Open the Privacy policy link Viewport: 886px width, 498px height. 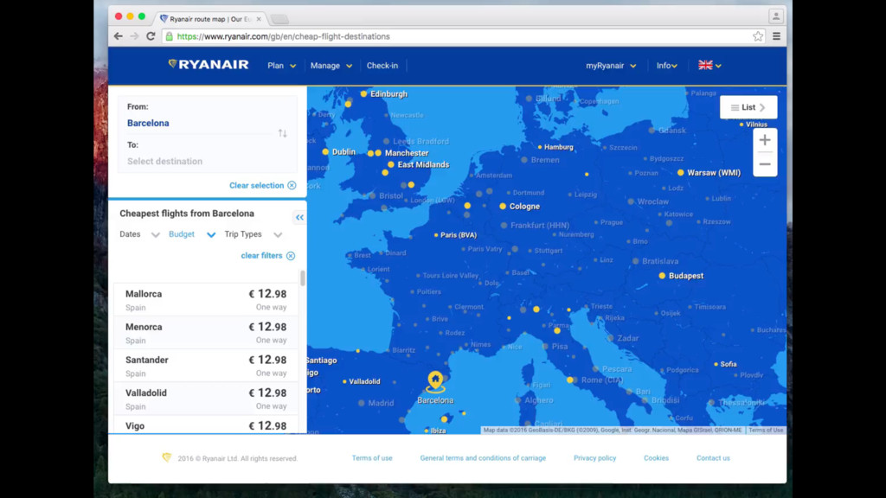tap(594, 458)
